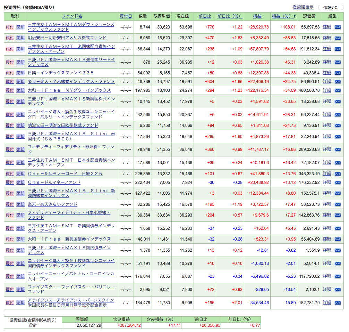Open 楽天－楽天・全米株式インデックス・ファンド link
Image resolution: width=349 pixels, height=332 pixels.
coord(71,82)
